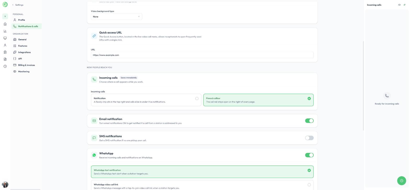
Task: Open the green help question button
Action: pyautogui.click(x=402, y=181)
